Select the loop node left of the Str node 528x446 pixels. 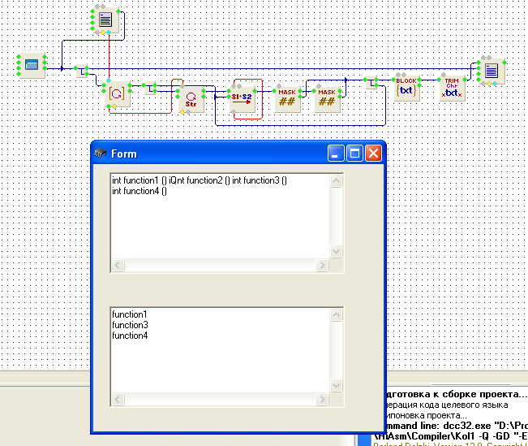pos(116,93)
